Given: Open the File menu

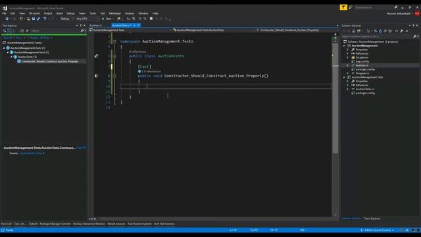Looking at the screenshot, I should pos(4,13).
